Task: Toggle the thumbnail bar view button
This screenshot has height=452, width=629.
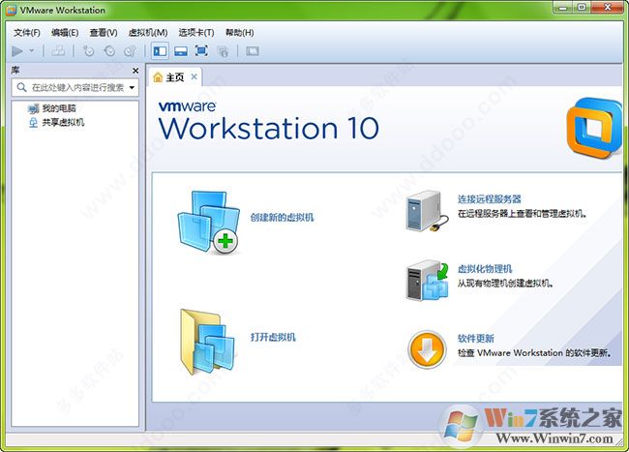Action: pos(181,50)
